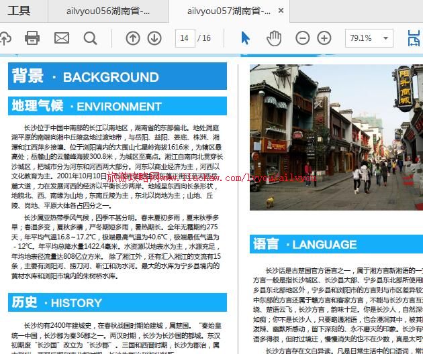Click the fit page icon at toolbar right
Image resolution: width=423 pixels, height=354 pixels.
click(414, 38)
